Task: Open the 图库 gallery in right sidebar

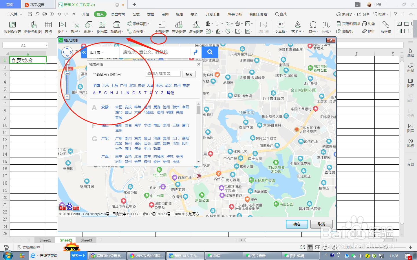Action: [x=411, y=128]
